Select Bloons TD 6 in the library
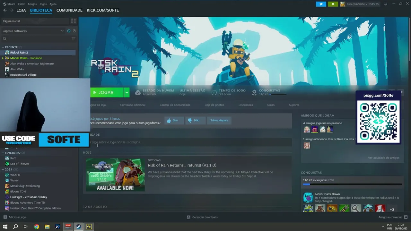 pos(18,192)
